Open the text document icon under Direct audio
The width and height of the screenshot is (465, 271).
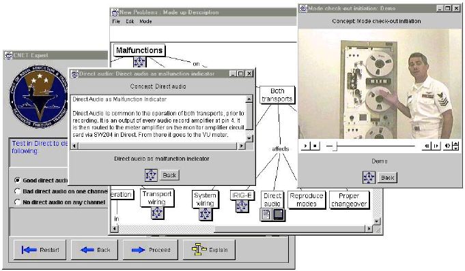[266, 214]
